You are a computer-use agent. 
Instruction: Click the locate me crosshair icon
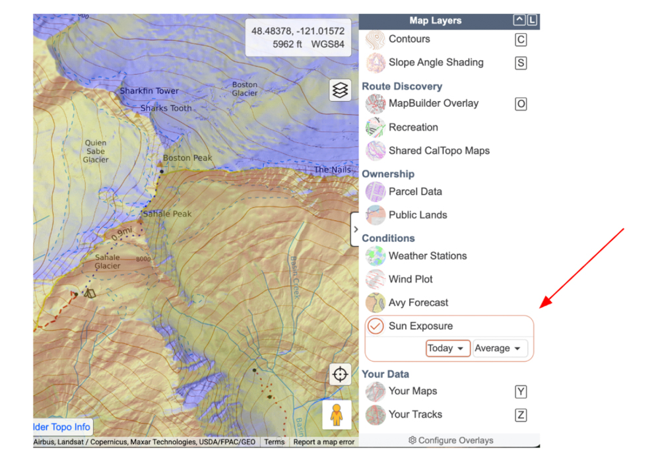(x=340, y=374)
